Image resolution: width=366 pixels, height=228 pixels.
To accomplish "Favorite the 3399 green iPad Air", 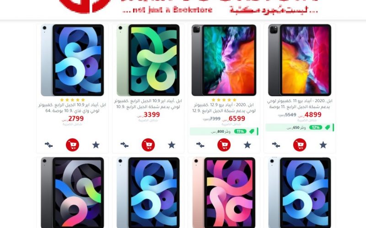I will (172, 145).
